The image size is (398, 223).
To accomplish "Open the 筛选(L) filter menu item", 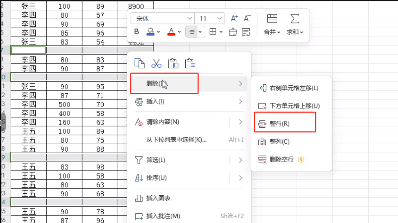I will 156,160.
